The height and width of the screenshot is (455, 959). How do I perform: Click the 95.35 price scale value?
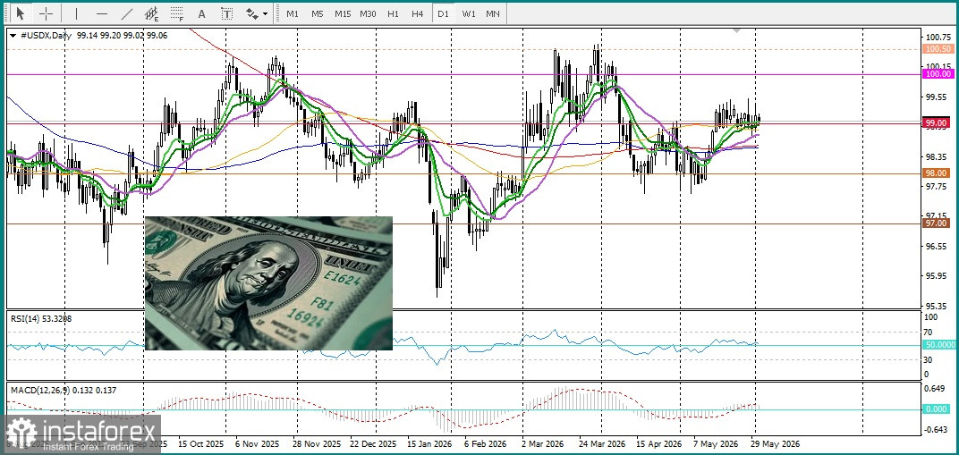pos(937,306)
